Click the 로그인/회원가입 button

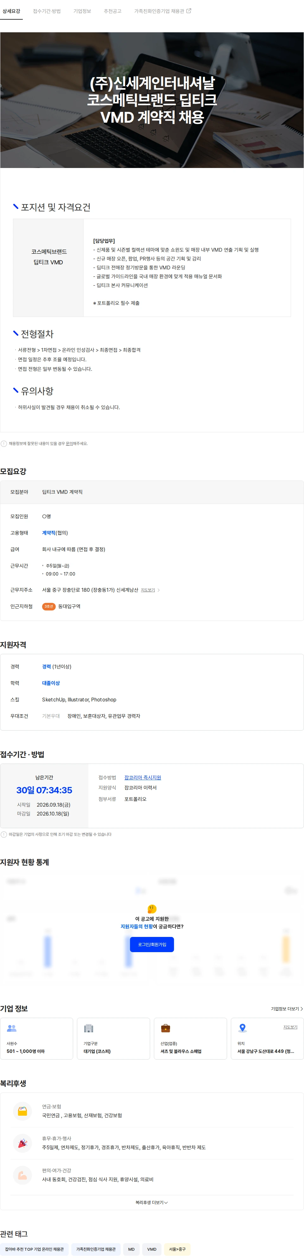click(152, 945)
